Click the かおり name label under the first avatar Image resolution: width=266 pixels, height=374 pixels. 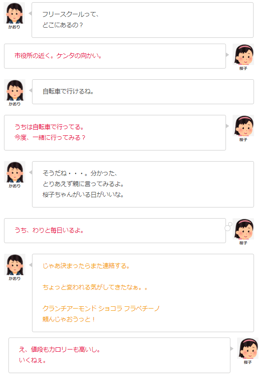tap(14, 27)
